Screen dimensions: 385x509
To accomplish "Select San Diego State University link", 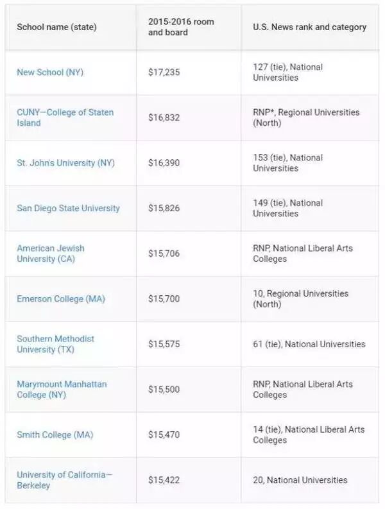I will point(68,208).
